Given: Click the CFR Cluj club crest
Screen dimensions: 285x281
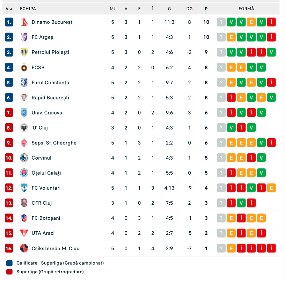Looking at the screenshot, I should [24, 203].
